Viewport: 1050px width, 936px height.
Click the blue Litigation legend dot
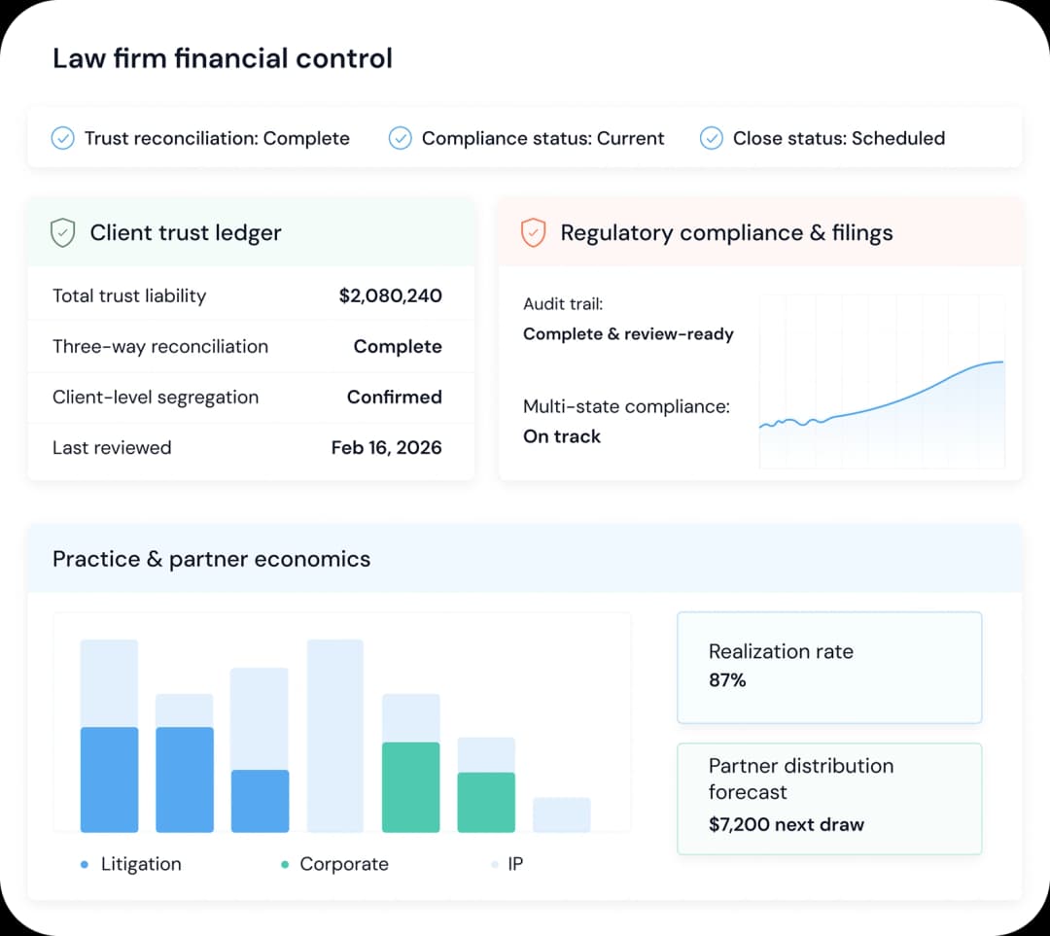point(84,864)
